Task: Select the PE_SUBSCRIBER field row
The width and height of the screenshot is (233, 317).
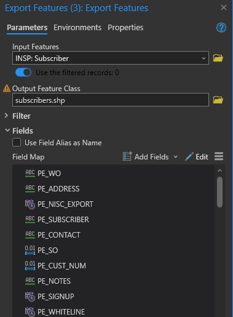Action: tap(113, 220)
